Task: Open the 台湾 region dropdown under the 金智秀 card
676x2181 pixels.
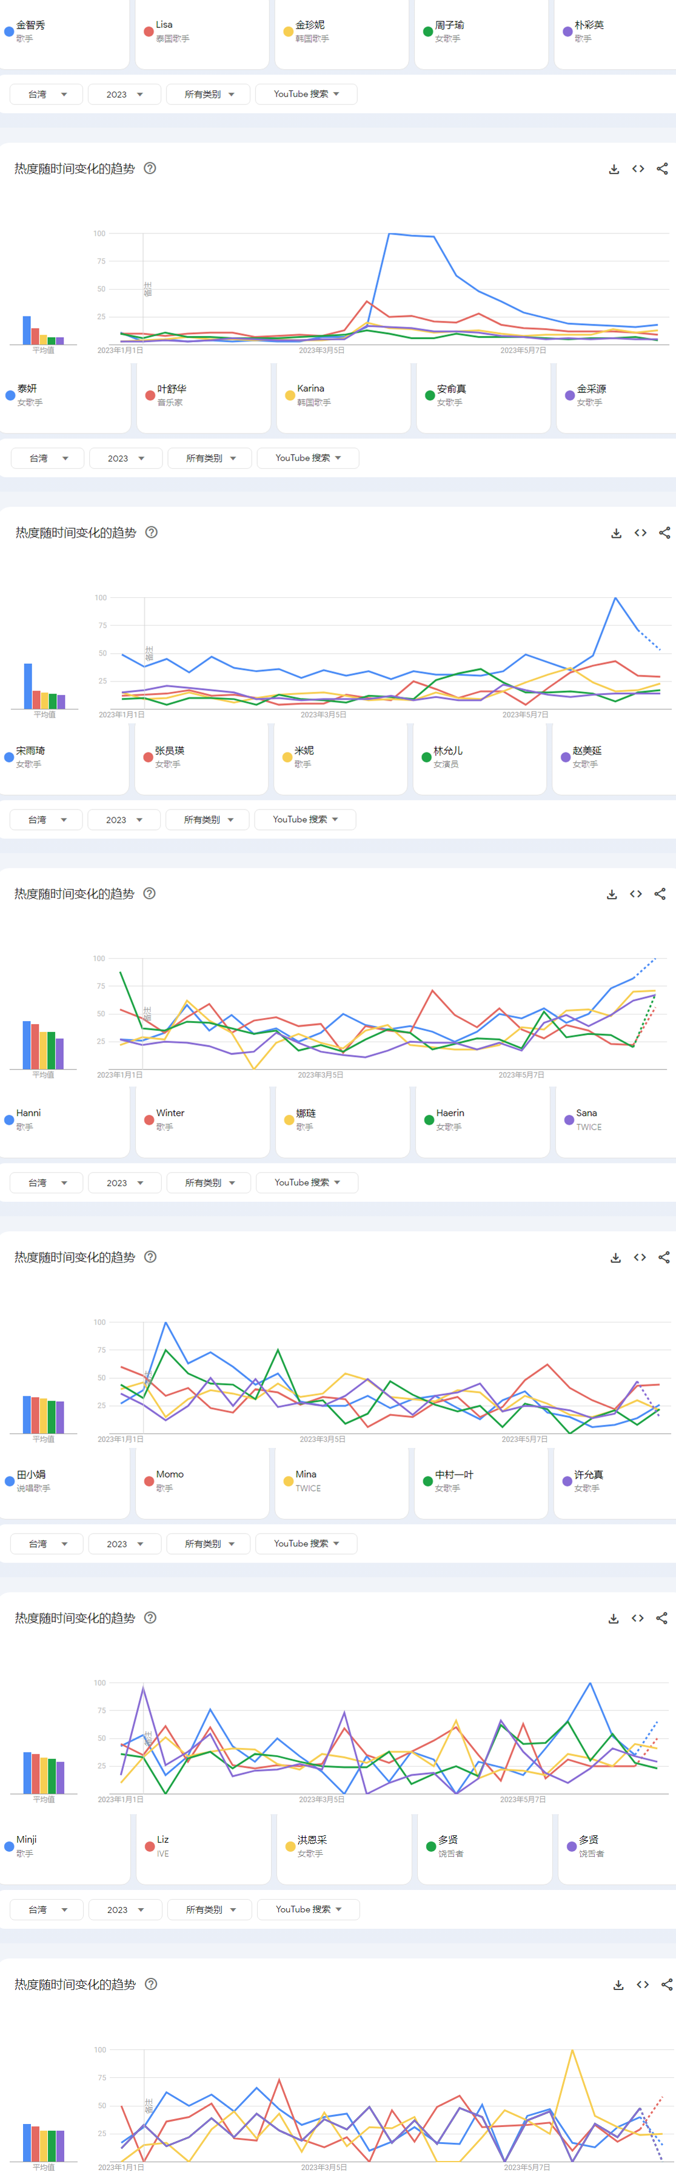Action: [47, 94]
